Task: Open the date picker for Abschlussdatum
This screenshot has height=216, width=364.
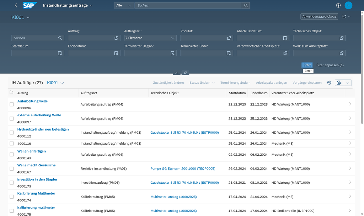Action: (285, 38)
